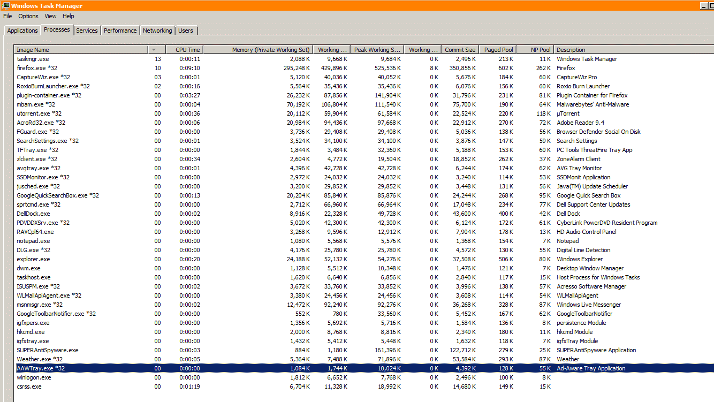Select the SearchSettings.exe *32 process
Screen dimensions: 714x402
pyautogui.click(x=364, y=141)
